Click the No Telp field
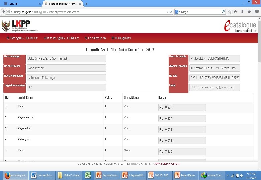This screenshot has width=261, height=180. point(214,78)
